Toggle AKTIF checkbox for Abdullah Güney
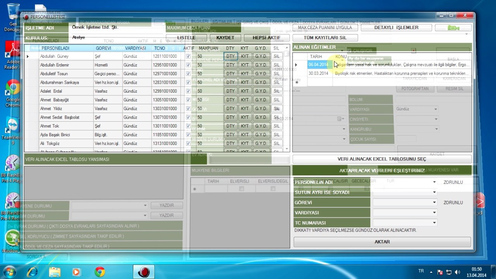This screenshot has height=279, width=496. point(188,56)
